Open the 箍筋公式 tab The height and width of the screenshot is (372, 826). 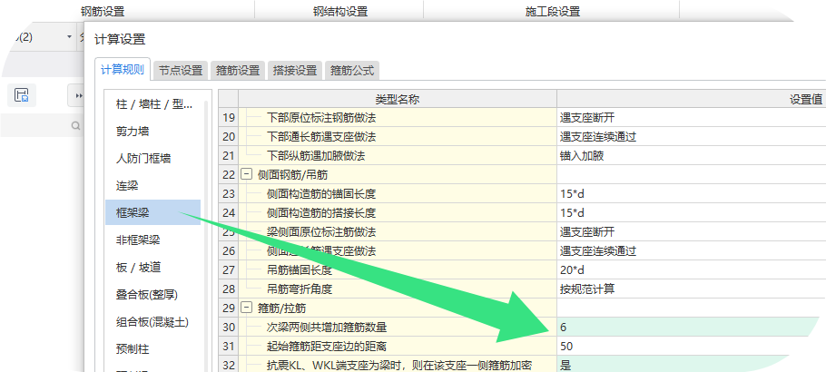(352, 71)
